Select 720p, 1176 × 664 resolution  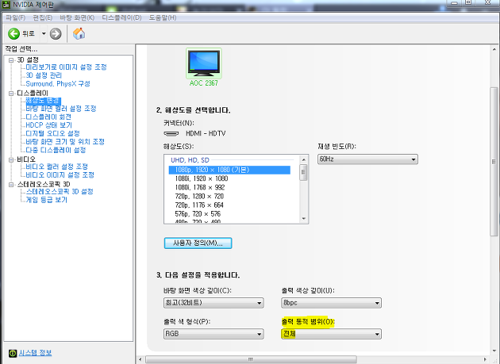[199, 205]
